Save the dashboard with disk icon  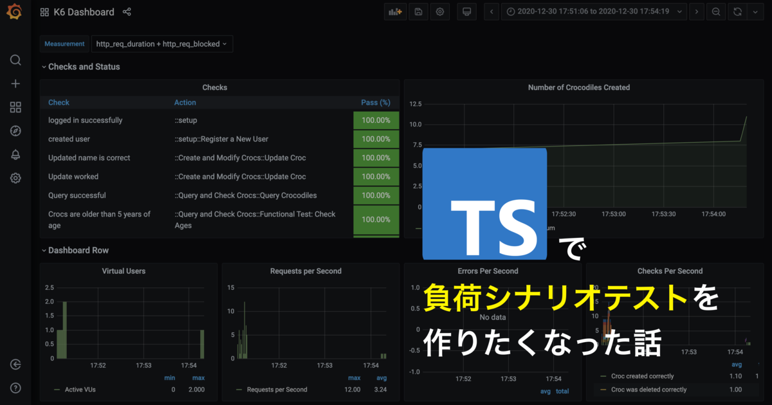[x=418, y=12]
